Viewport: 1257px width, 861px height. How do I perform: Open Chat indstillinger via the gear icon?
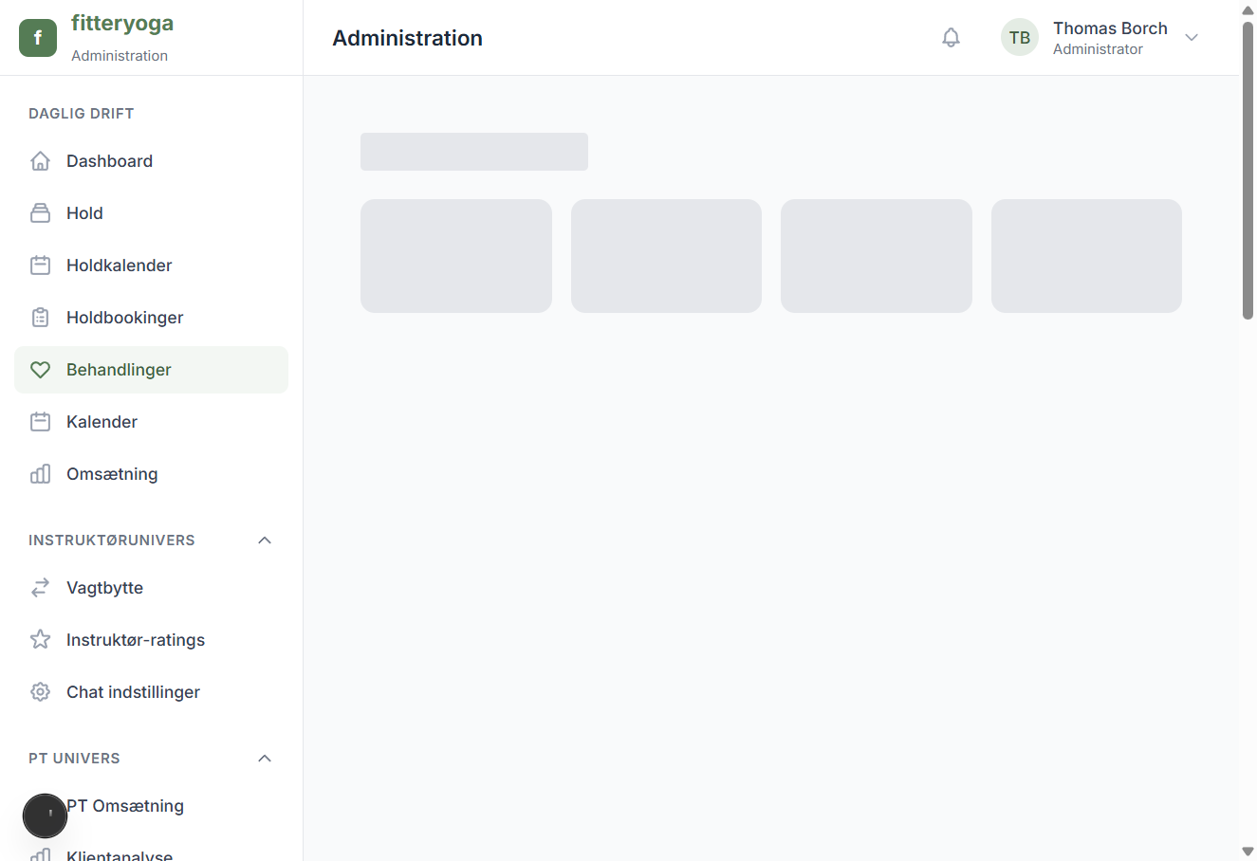click(x=40, y=691)
